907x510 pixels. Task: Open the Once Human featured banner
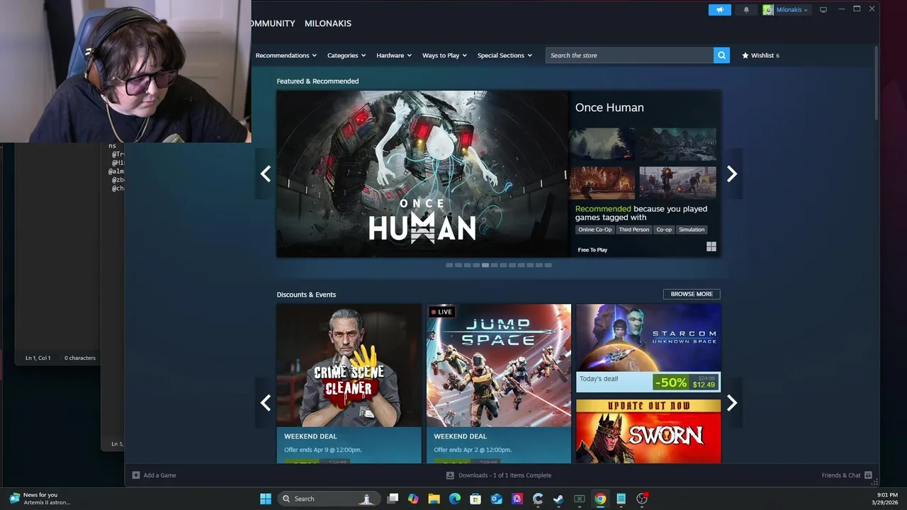422,174
